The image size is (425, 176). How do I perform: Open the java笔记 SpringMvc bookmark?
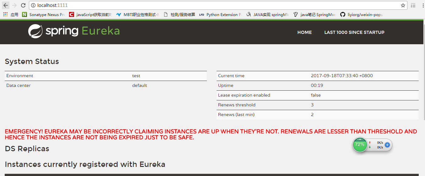coord(315,14)
